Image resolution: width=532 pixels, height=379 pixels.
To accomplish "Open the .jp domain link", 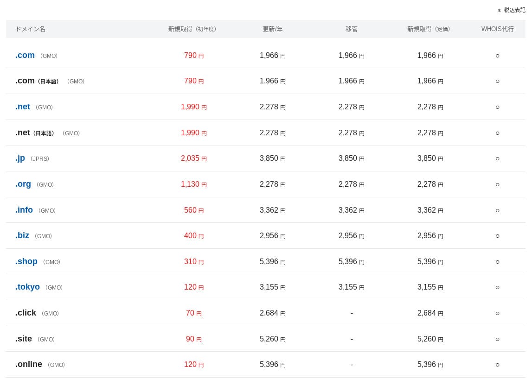I will [20, 158].
